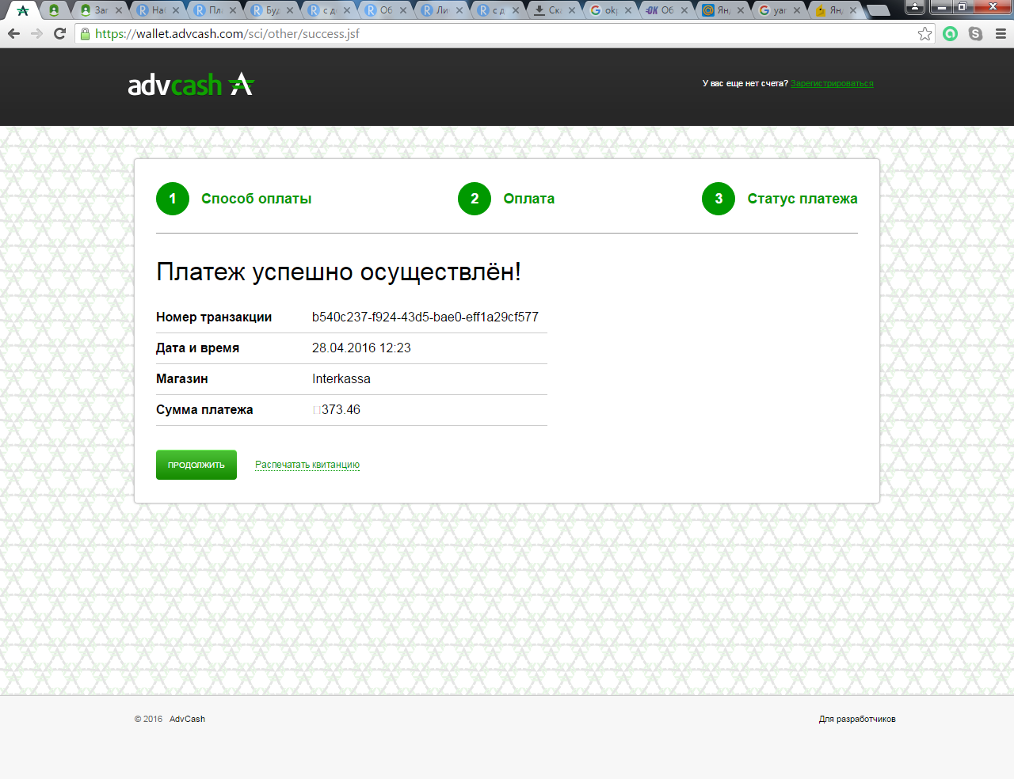1014x779 pixels.
Task: Open the Для разработчиков footer link
Action: coord(857,719)
